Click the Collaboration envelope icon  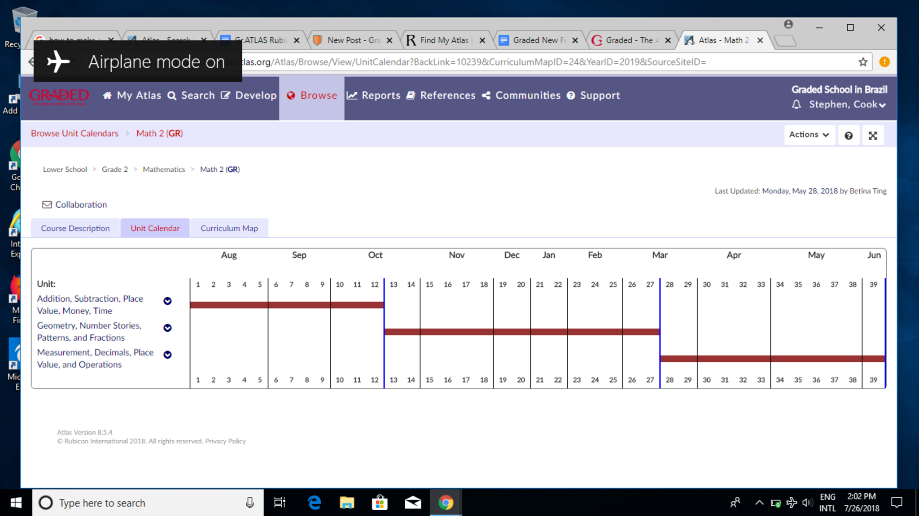coord(47,204)
